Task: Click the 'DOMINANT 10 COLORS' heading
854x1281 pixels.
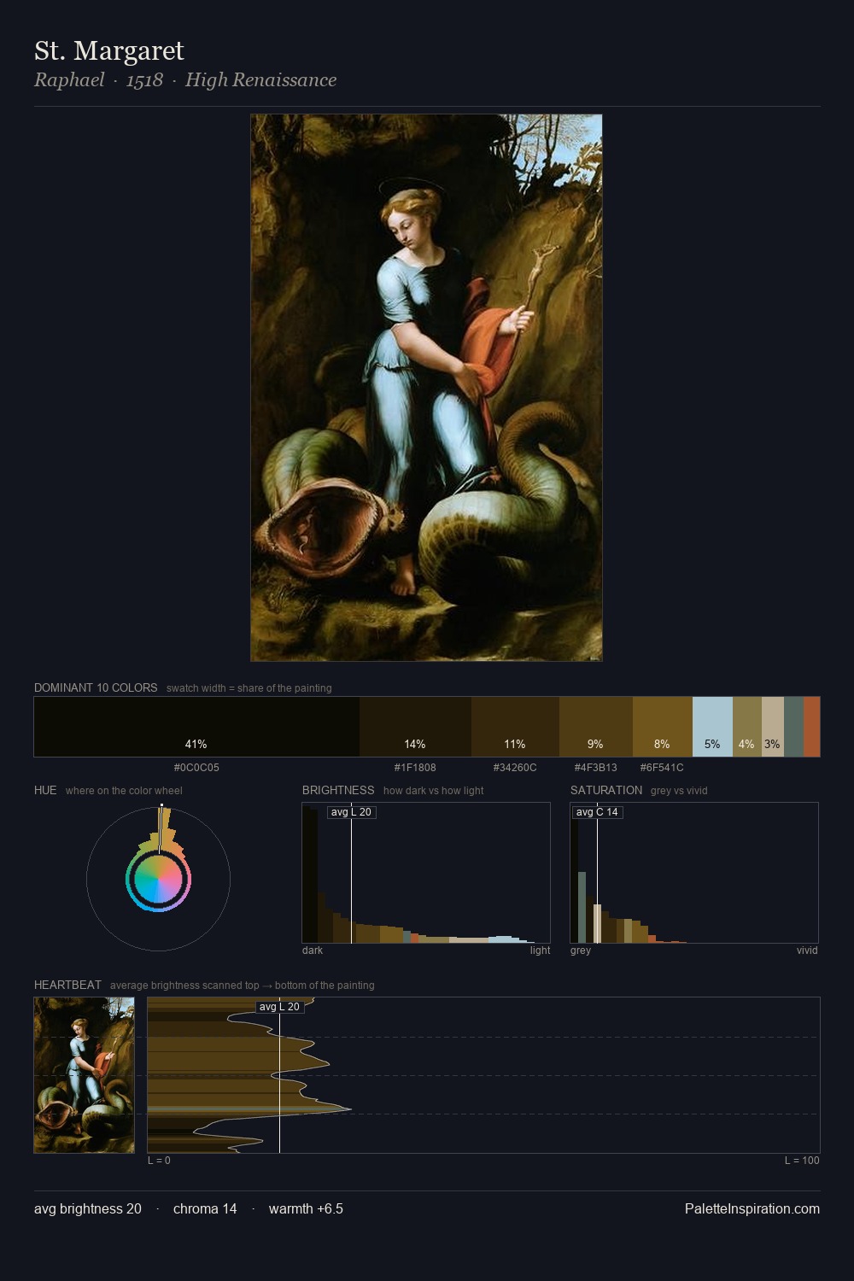Action: tap(96, 687)
